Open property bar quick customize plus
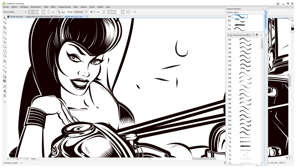This screenshot has width=296, height=168. click(x=135, y=12)
